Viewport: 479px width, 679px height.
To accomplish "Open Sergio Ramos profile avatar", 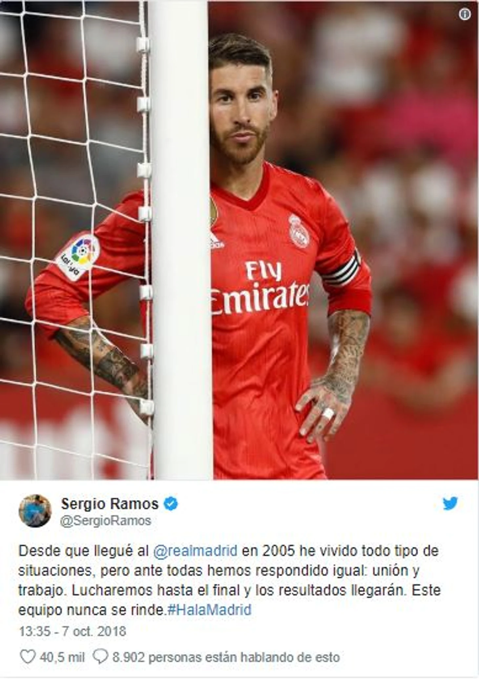I will [x=35, y=511].
